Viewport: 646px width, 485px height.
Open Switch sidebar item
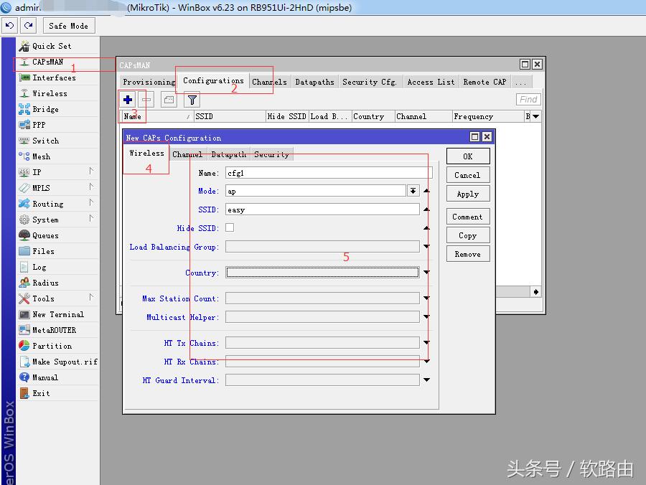(x=58, y=141)
